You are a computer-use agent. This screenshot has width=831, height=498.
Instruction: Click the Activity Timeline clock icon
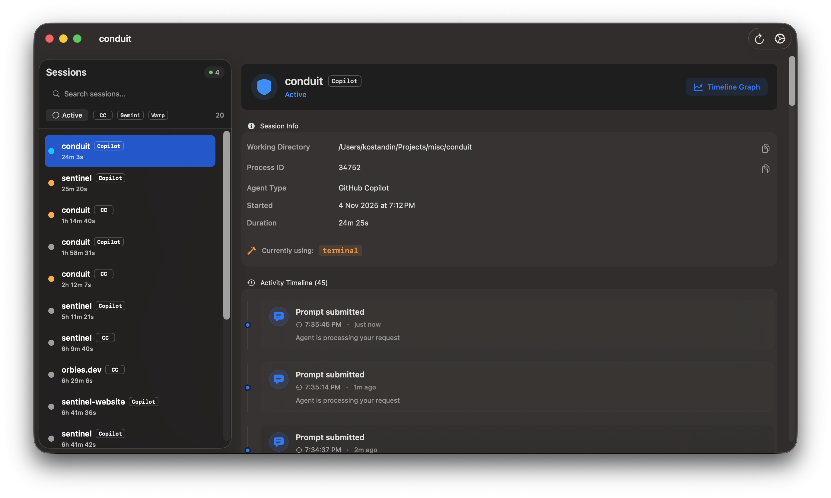[x=251, y=283]
